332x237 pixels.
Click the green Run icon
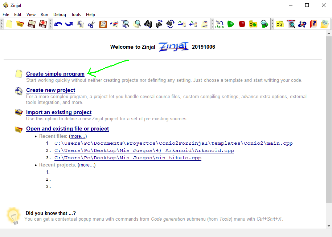coord(230,24)
